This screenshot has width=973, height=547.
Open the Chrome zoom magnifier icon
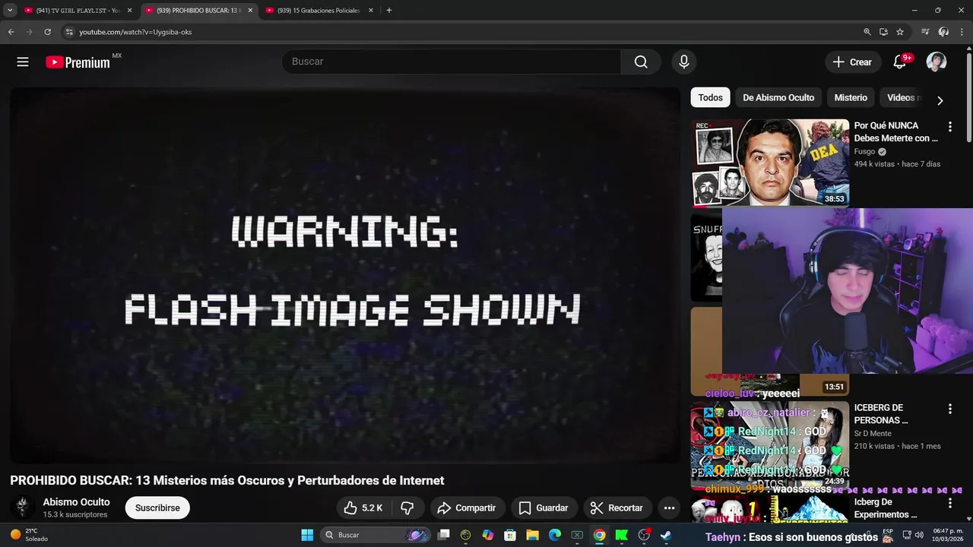tap(867, 32)
